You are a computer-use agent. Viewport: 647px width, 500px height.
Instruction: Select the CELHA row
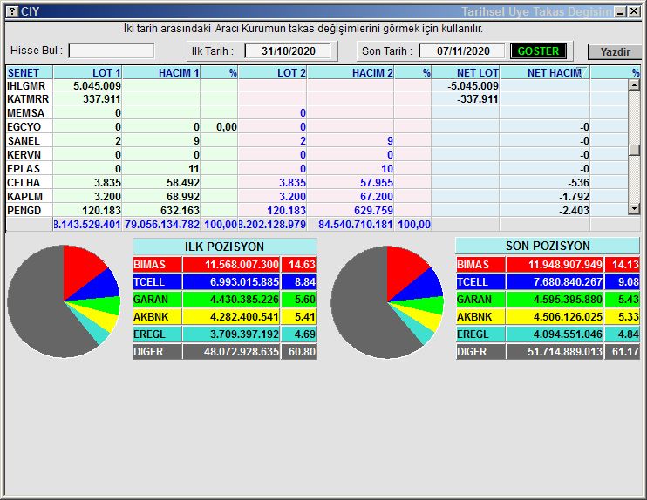[317, 183]
